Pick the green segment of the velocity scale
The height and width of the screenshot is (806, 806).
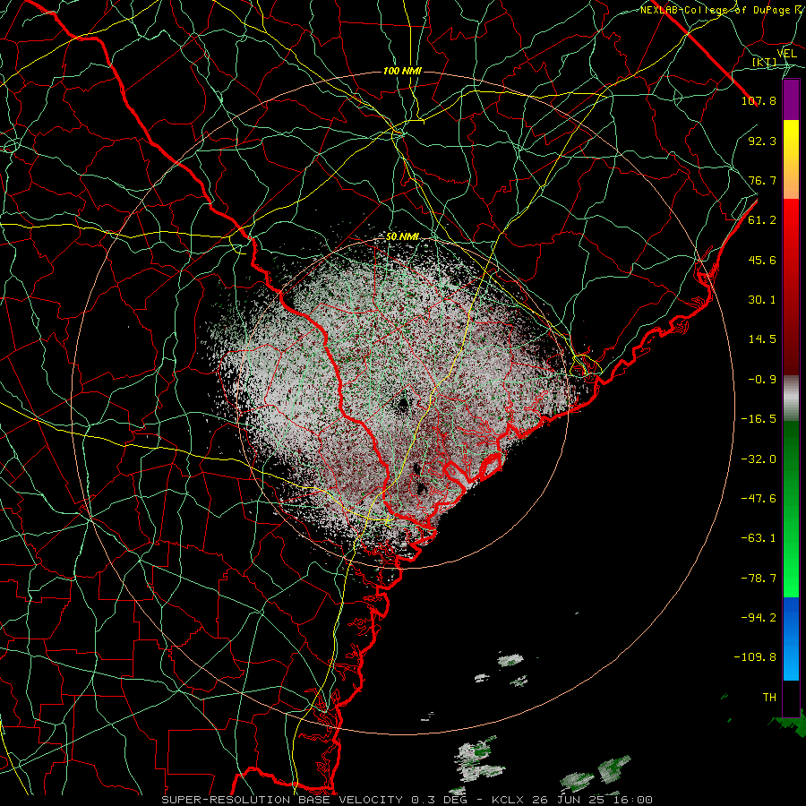point(791,509)
